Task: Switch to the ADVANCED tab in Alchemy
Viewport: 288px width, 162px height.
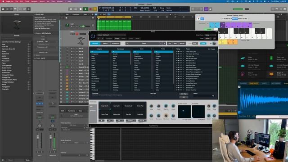Action: point(116,43)
